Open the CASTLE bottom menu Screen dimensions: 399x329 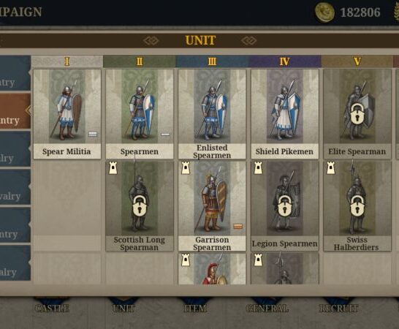(x=52, y=308)
